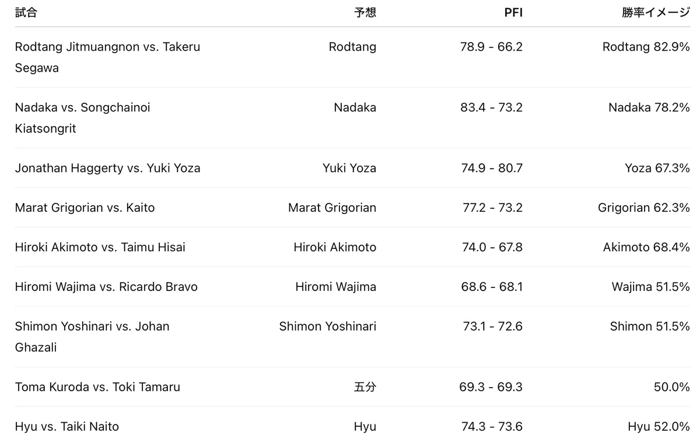Viewport: 700px width, 442px height.
Task: Click Toma Kuroda vs. Toki Tamaru match
Action: coord(97,387)
